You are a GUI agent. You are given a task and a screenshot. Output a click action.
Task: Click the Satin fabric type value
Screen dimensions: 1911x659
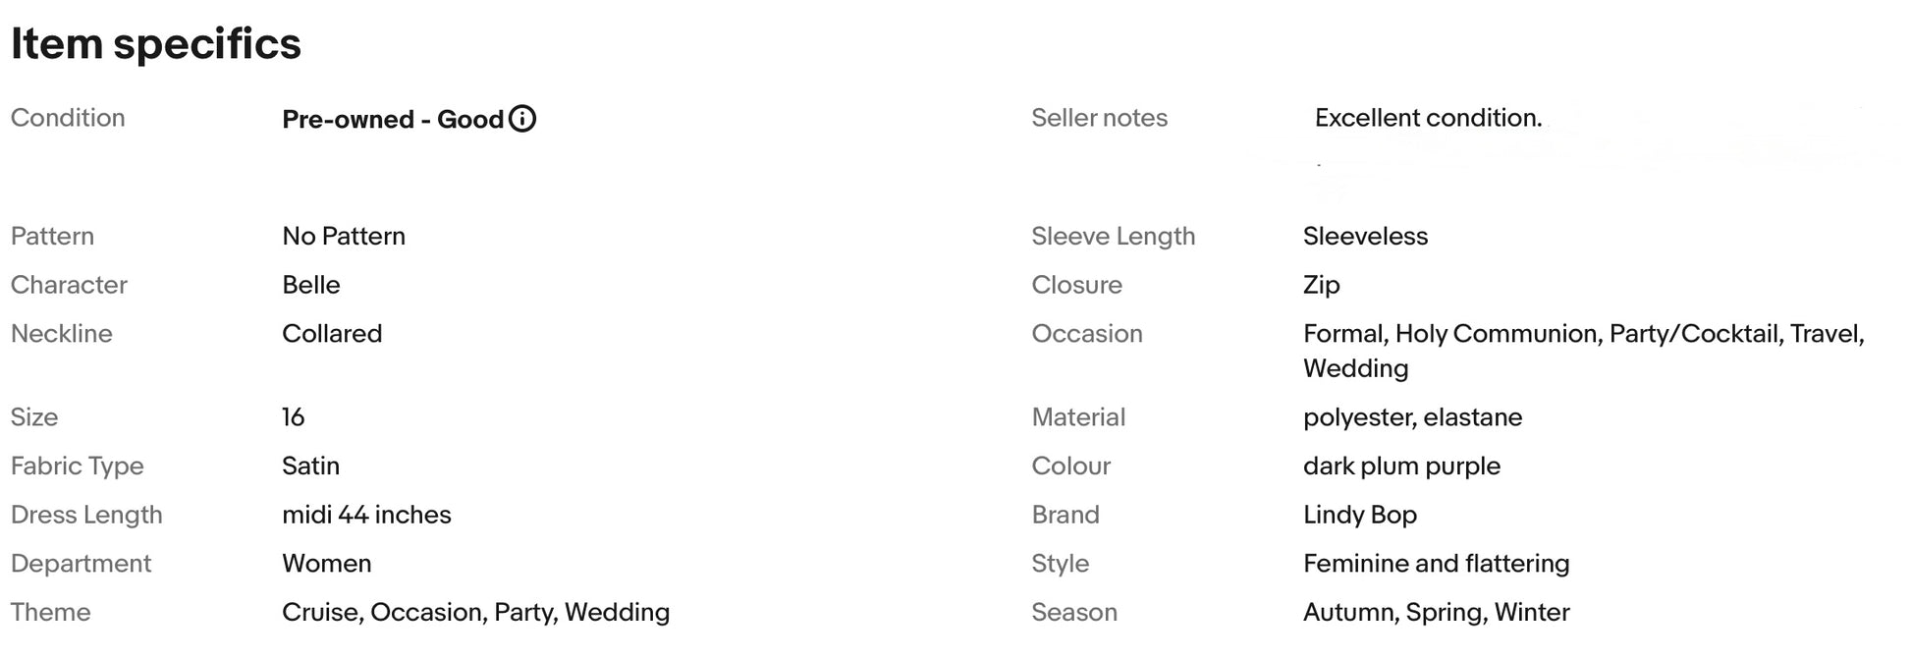(310, 466)
